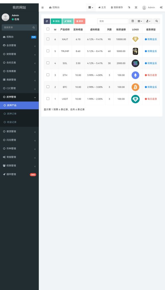Focus the sidebar 搜索菜单 input
The height and width of the screenshot is (290, 165).
[17, 27]
